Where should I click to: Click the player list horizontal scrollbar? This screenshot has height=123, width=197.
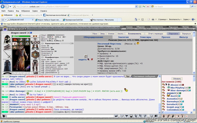point(177,113)
